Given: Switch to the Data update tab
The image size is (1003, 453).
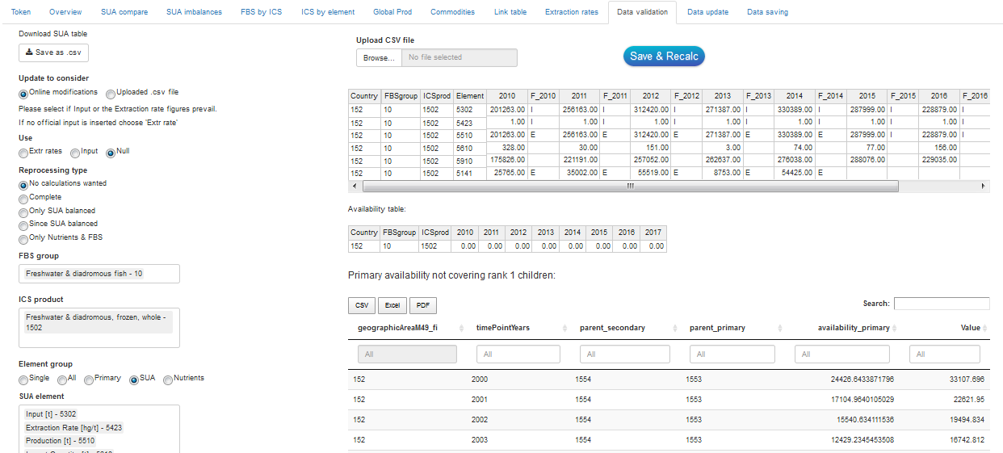Looking at the screenshot, I should click(707, 12).
